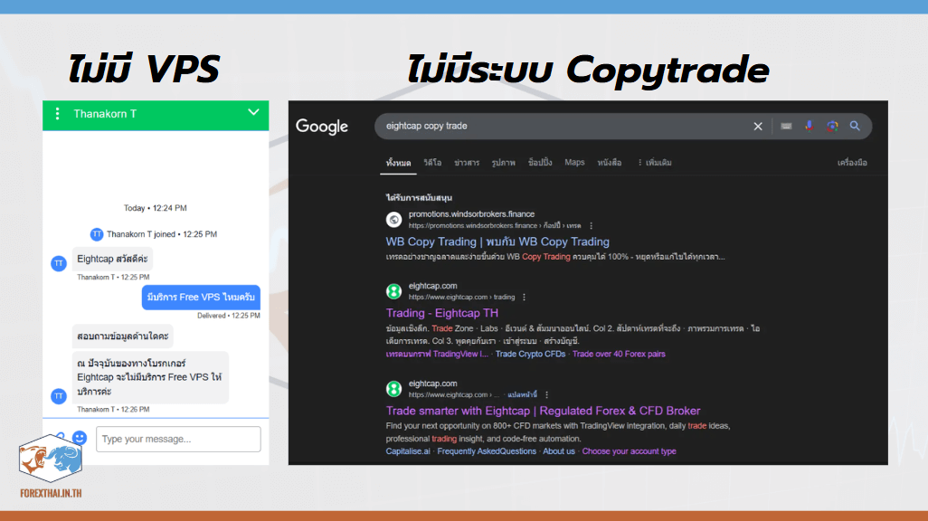Viewport: 928px width, 521px height.
Task: Open options for the Trade smarter with Eightcap result
Action: [x=547, y=395]
